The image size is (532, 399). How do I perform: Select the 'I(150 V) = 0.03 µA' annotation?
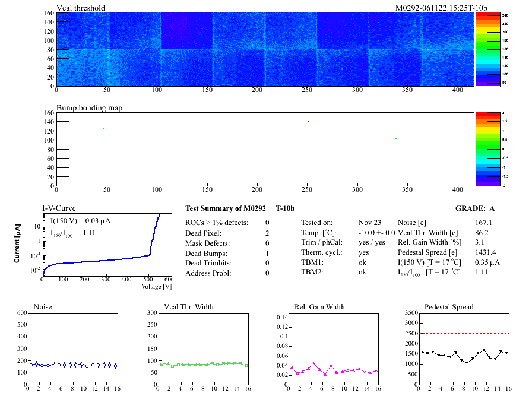[x=81, y=221]
